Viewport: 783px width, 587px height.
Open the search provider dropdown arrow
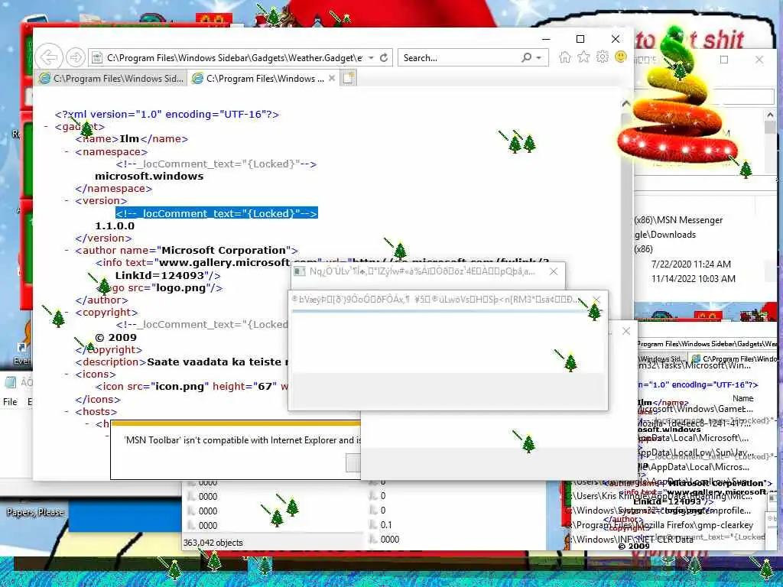[x=539, y=58]
